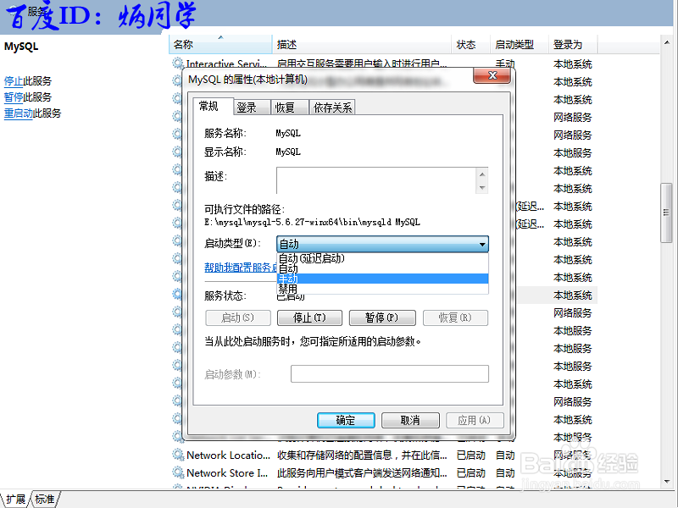Click the 取消 button

[410, 420]
